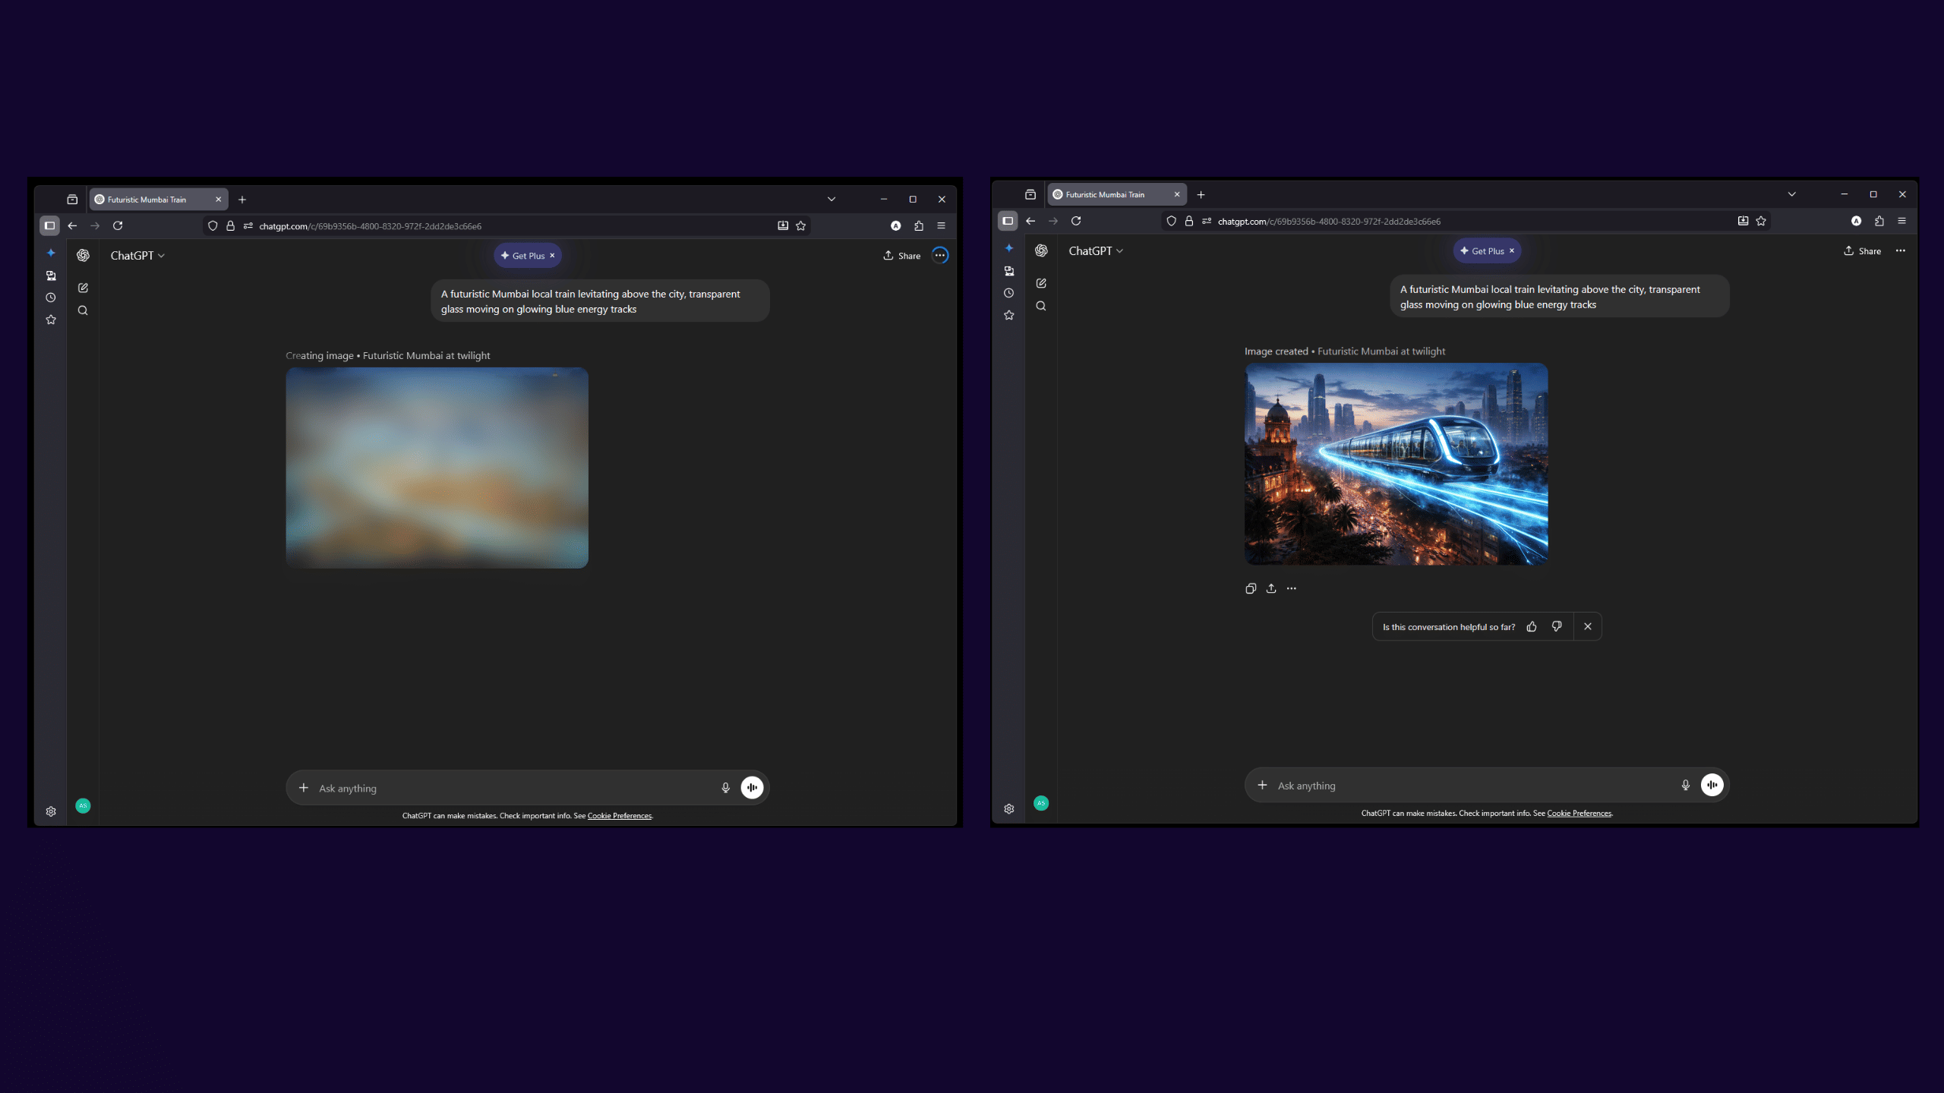Click share icon below the generated train image
Viewport: 1944px width, 1093px height.
point(1271,589)
